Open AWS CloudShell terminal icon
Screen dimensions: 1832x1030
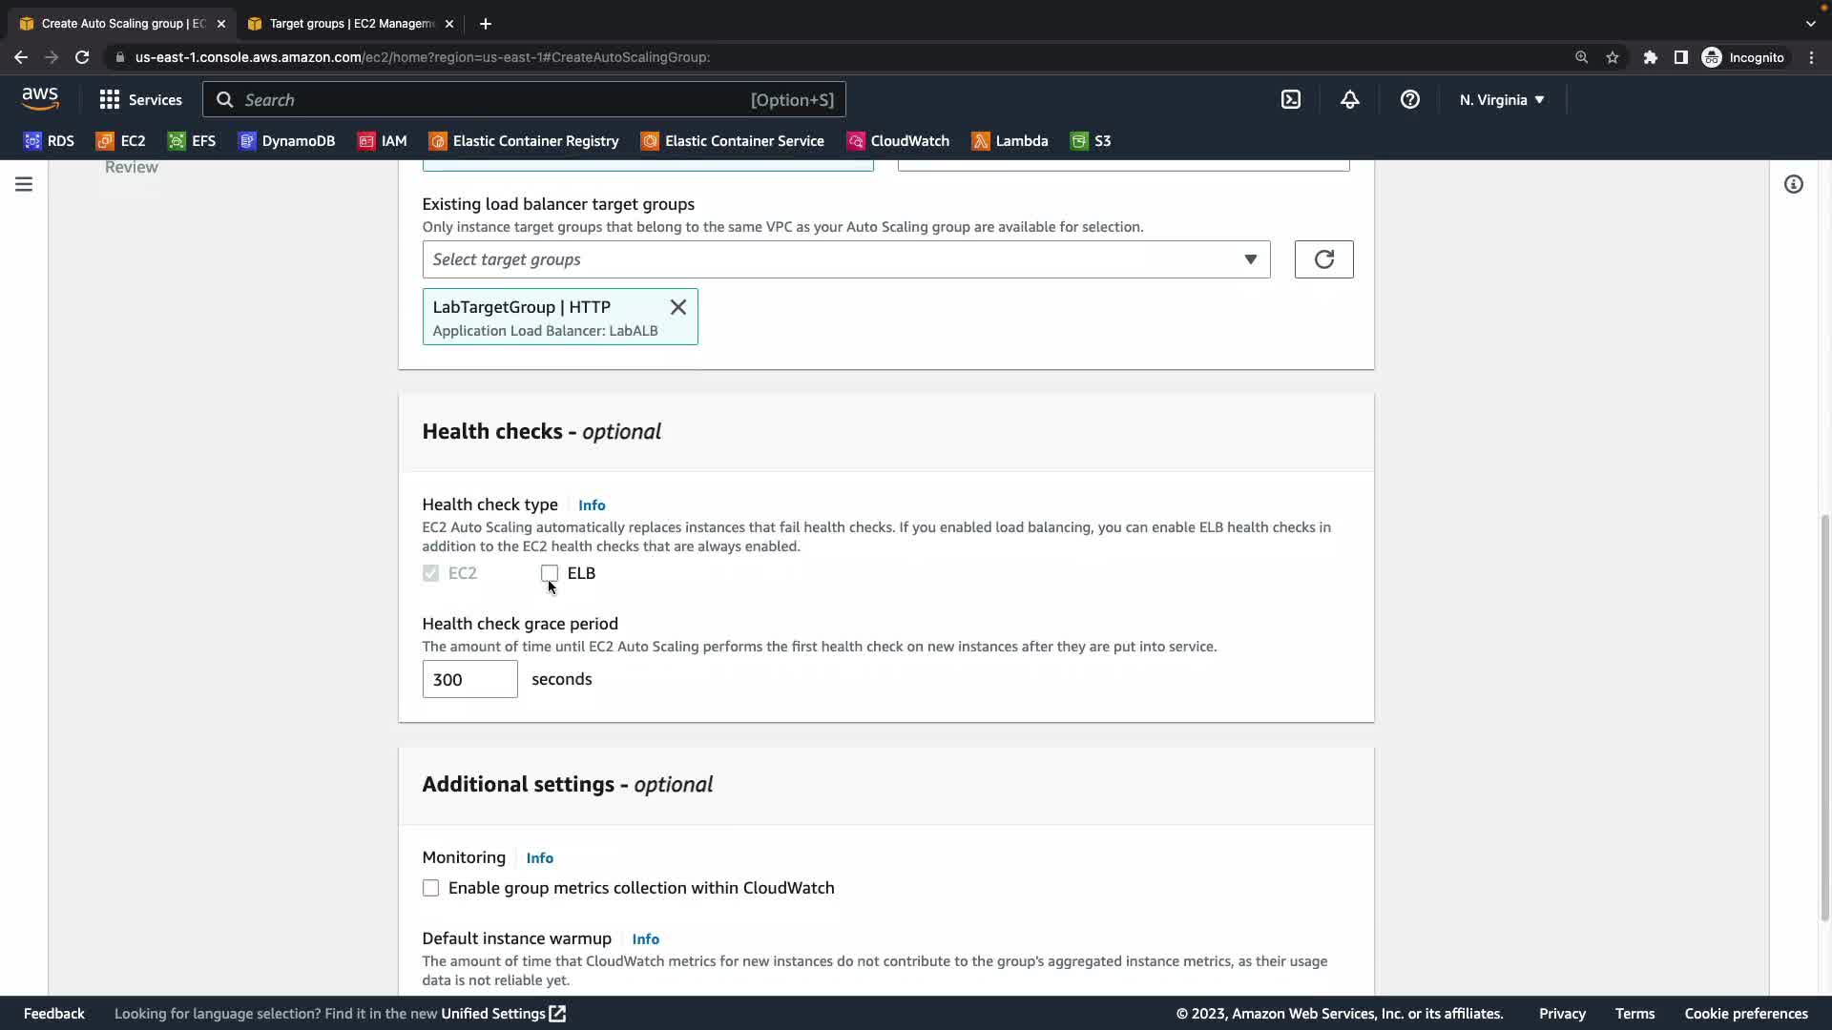(x=1290, y=99)
